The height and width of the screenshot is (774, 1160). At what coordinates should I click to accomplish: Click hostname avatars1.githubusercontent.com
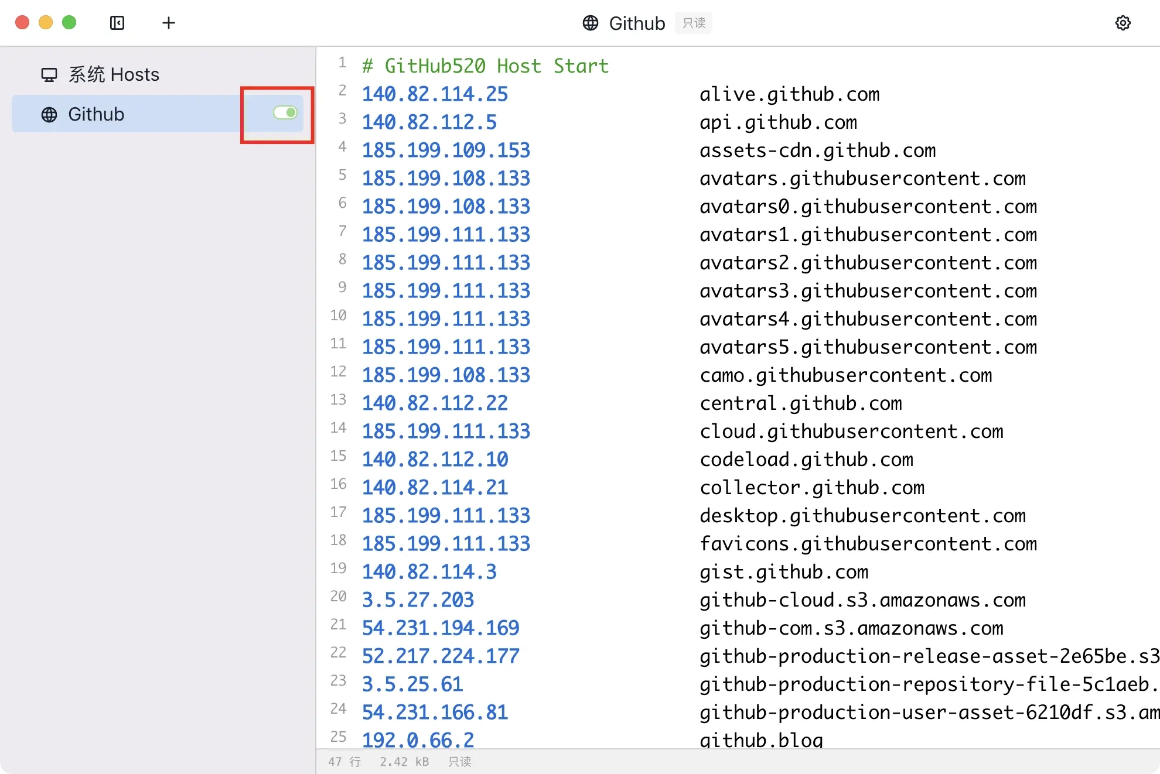(868, 234)
